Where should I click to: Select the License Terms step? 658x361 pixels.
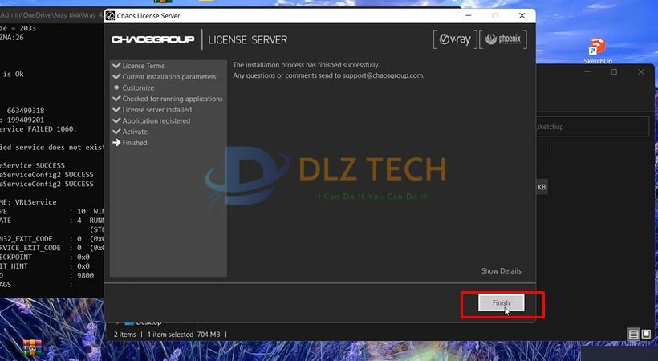(143, 66)
